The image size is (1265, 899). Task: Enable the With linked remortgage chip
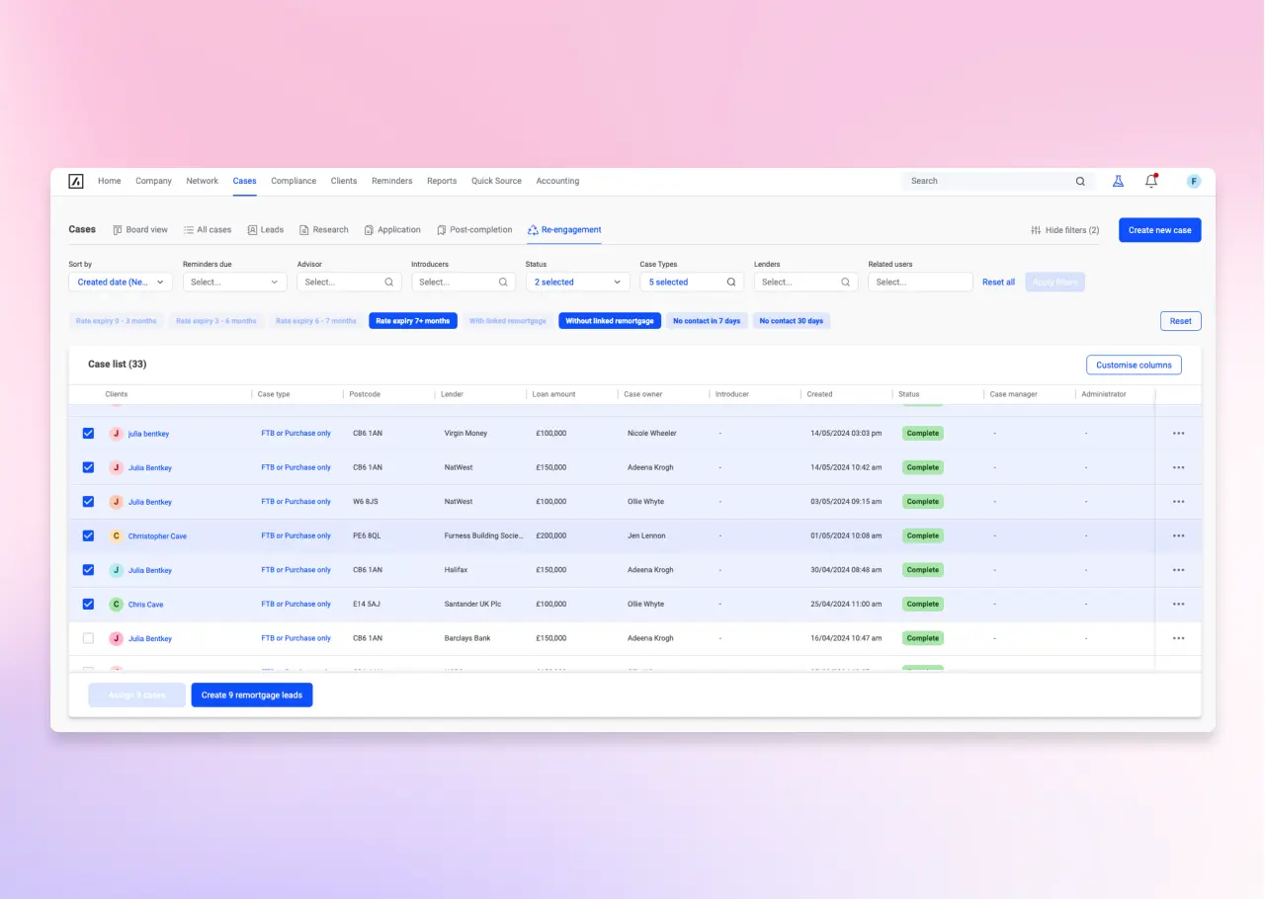(508, 321)
